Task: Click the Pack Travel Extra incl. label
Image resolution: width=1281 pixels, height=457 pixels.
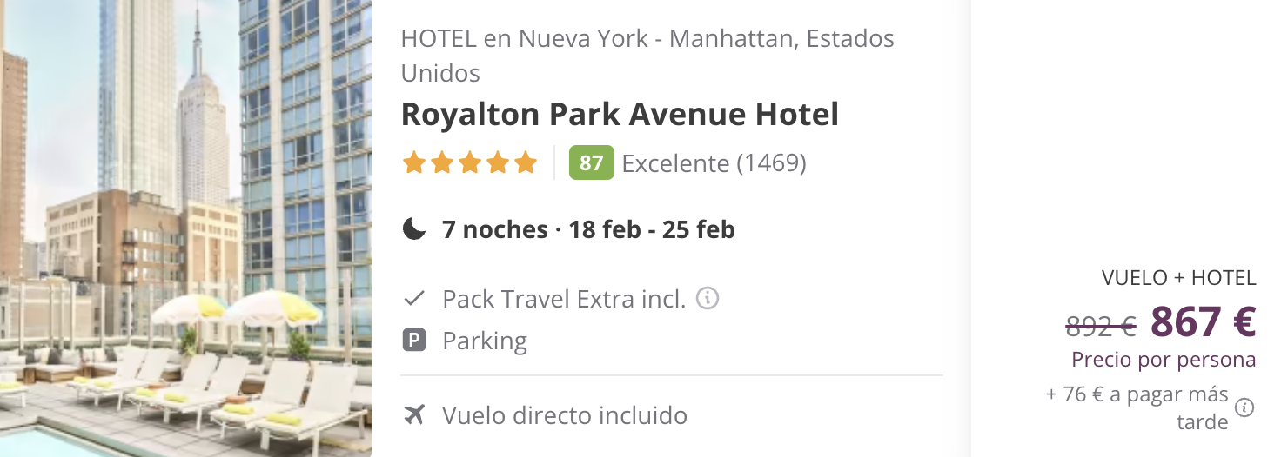Action: (564, 299)
